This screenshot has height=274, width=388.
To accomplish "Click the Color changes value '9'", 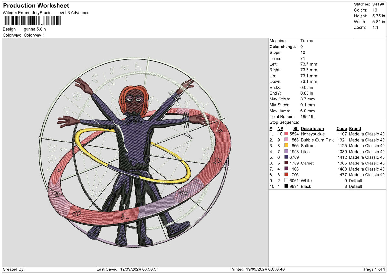I will (x=302, y=47).
